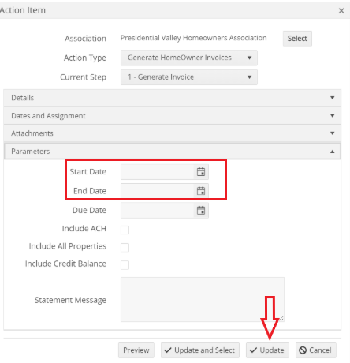Check Include All Properties
The height and width of the screenshot is (363, 350).
[x=125, y=247]
